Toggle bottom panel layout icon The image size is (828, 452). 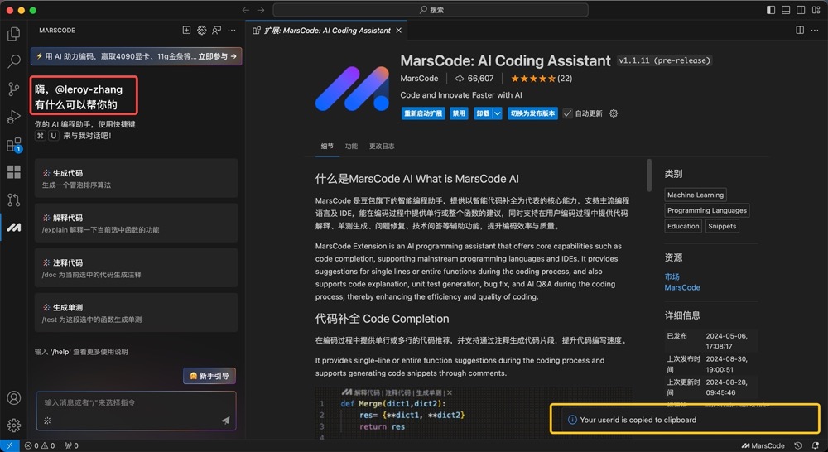pyautogui.click(x=786, y=10)
